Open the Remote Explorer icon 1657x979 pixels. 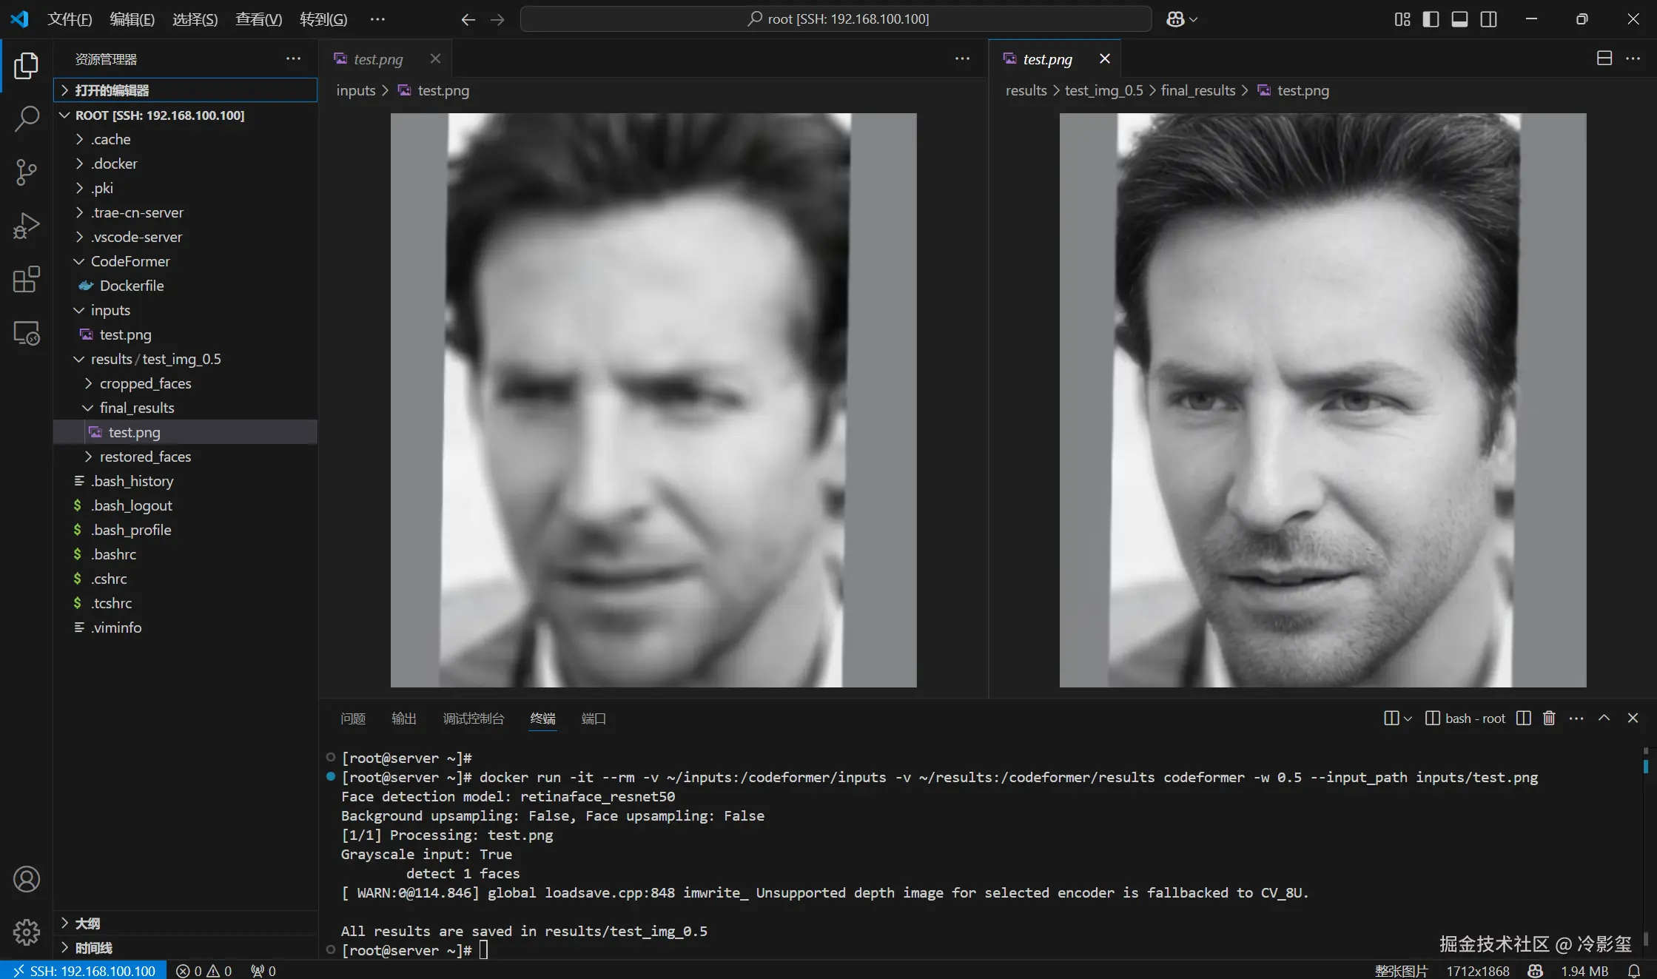click(x=27, y=332)
